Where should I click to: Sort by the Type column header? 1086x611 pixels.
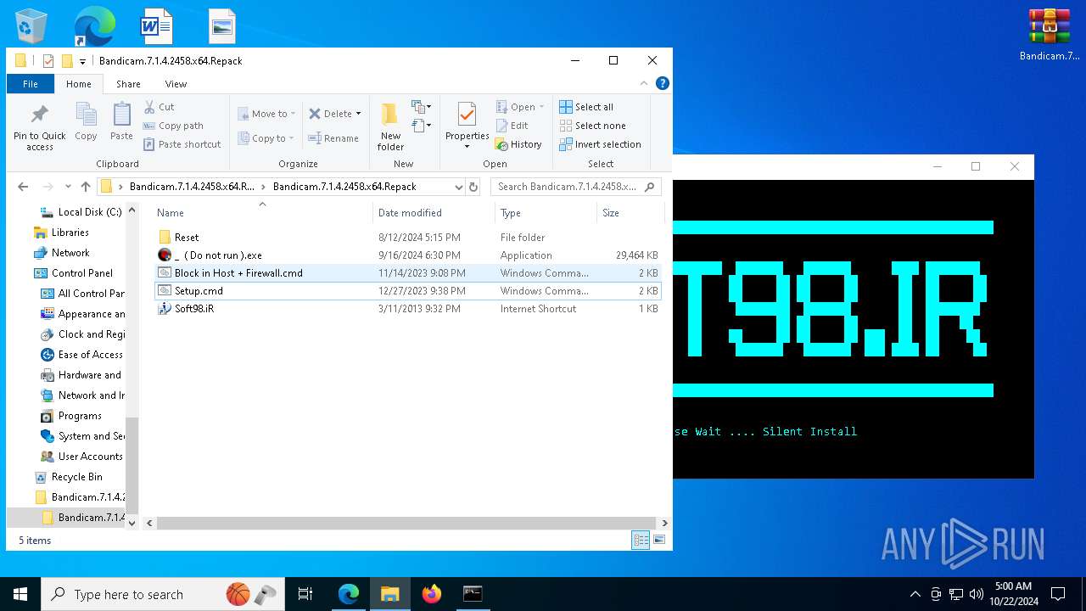pyautogui.click(x=546, y=213)
